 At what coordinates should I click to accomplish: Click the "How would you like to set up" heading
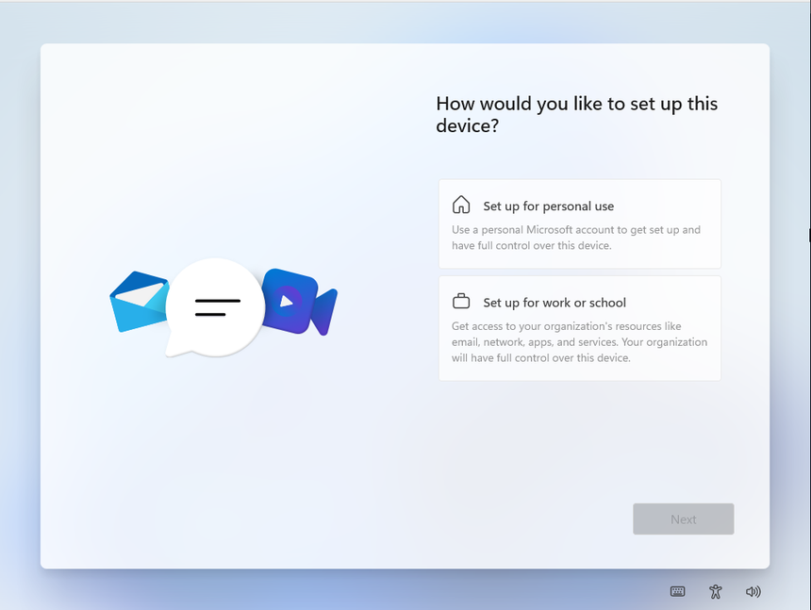point(576,114)
